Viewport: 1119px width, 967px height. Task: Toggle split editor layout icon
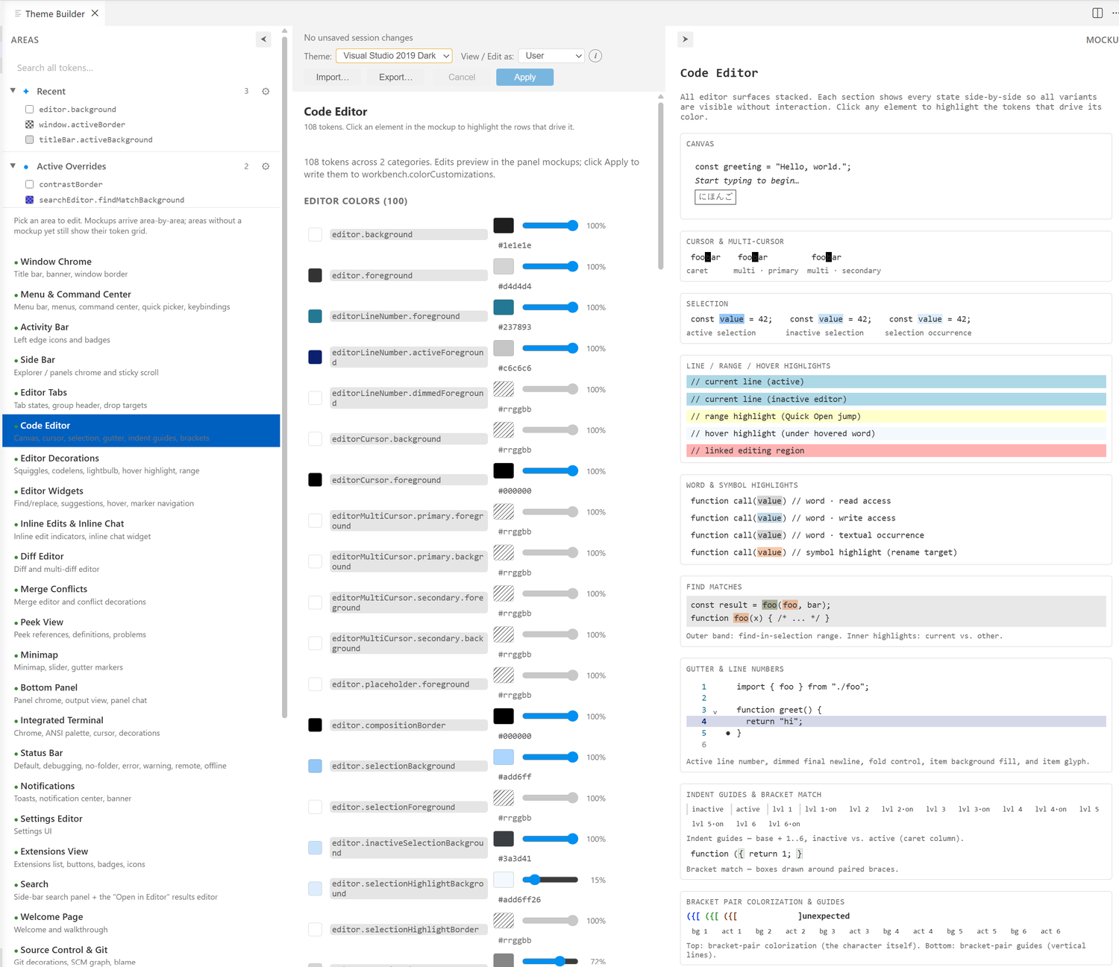1097,13
